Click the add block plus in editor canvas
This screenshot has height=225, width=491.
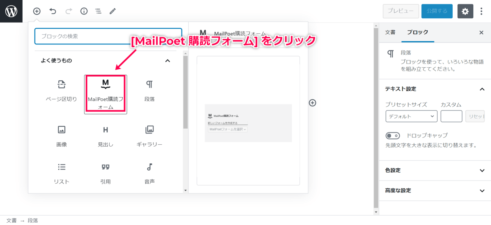coord(313,103)
